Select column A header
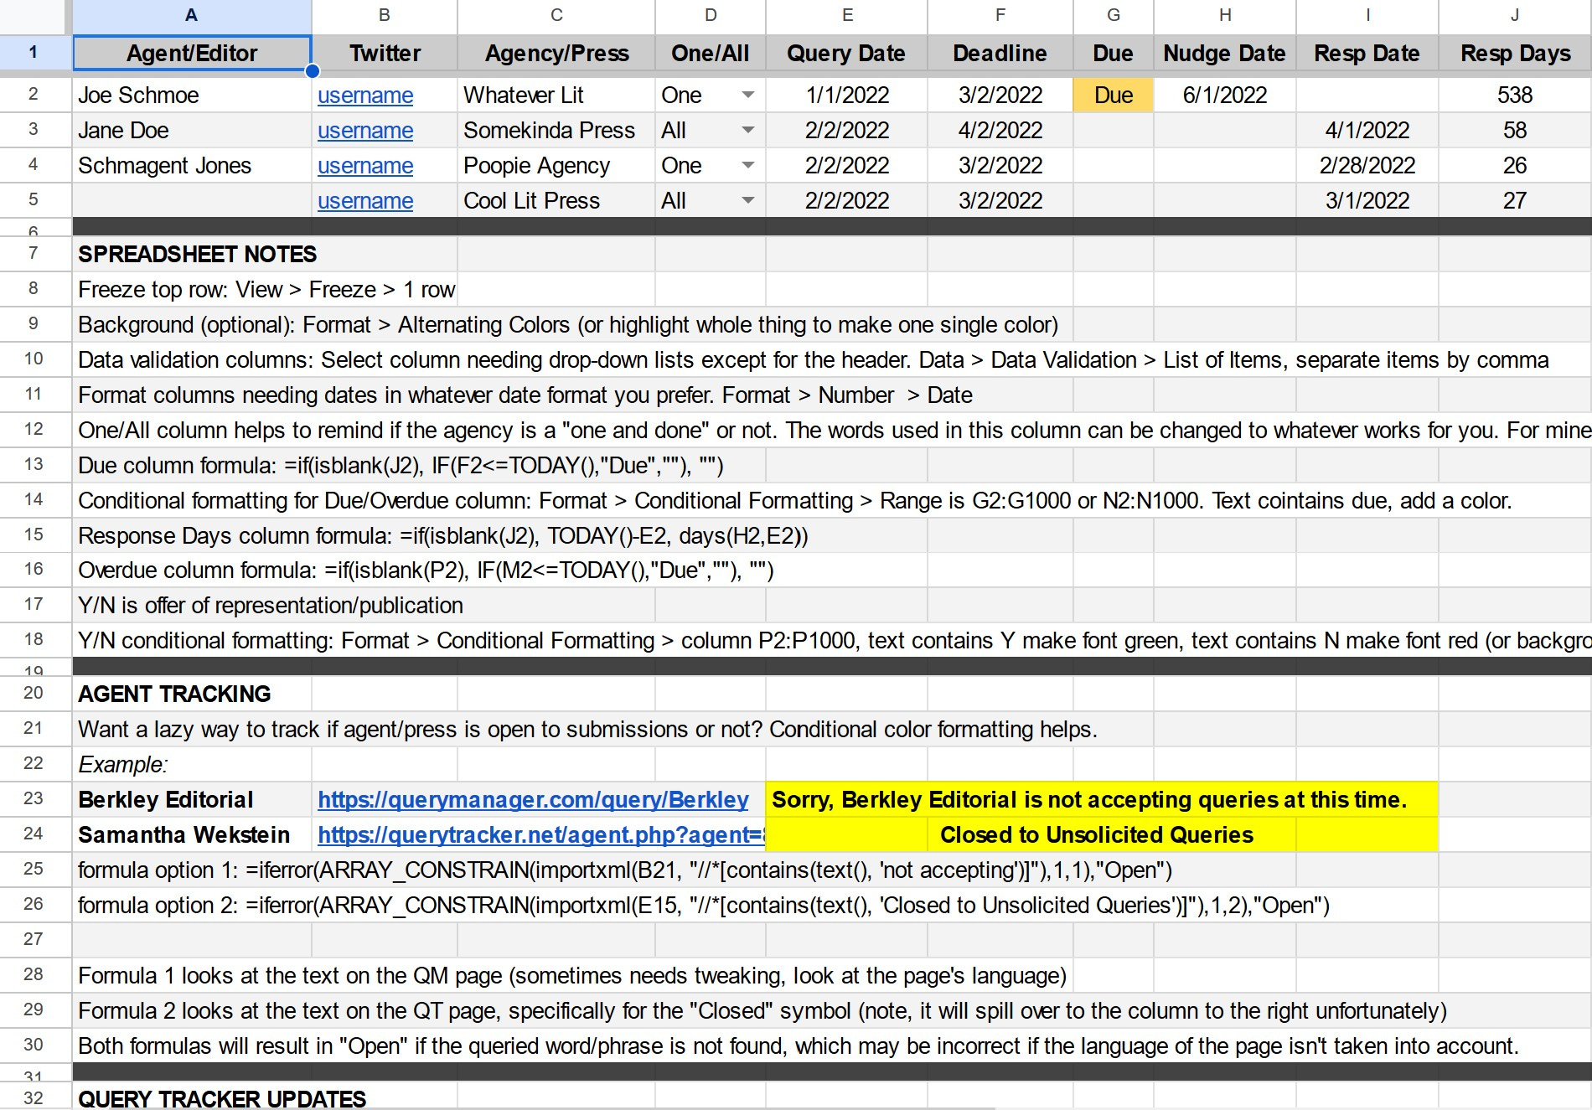The height and width of the screenshot is (1110, 1592). (192, 15)
